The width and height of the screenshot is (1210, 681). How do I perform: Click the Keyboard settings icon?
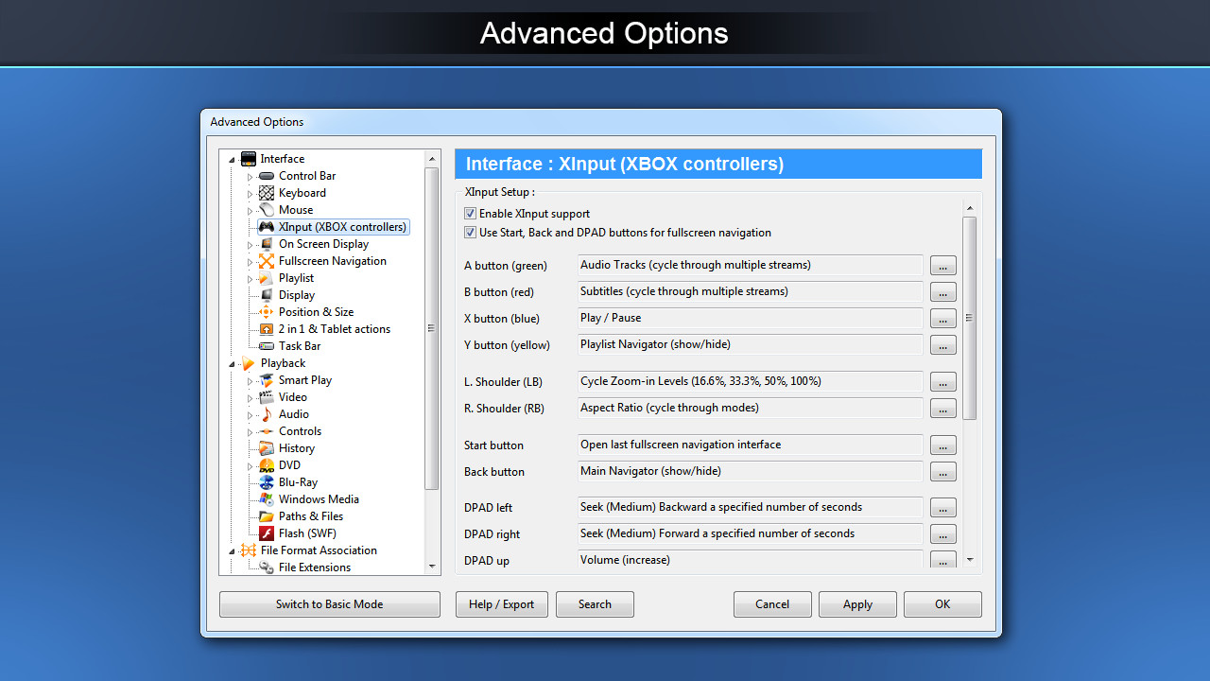click(x=266, y=192)
